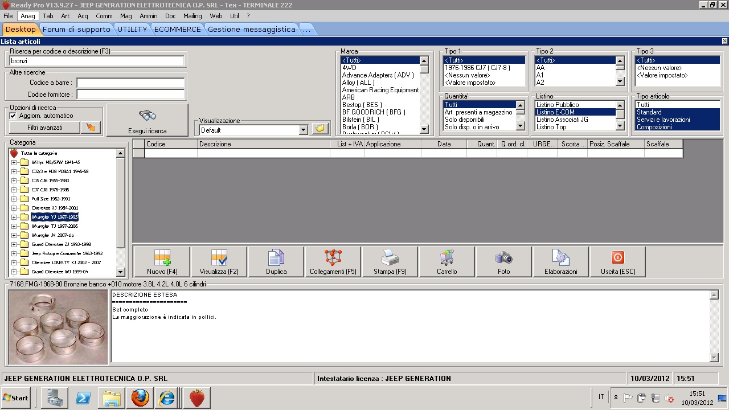
Task: Launch Firefox from the taskbar
Action: point(140,397)
